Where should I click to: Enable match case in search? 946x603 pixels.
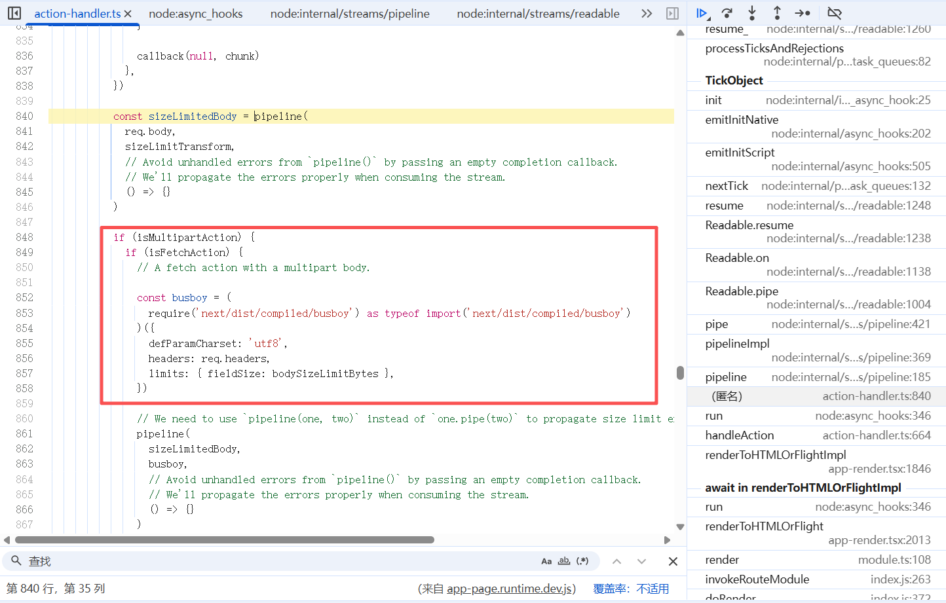tap(546, 561)
